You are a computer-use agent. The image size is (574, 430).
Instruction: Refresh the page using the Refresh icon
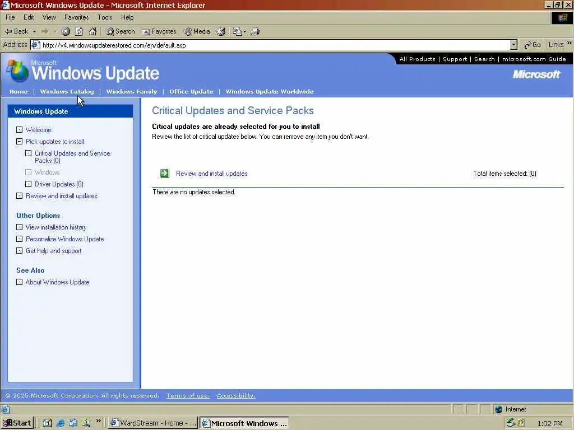(78, 31)
